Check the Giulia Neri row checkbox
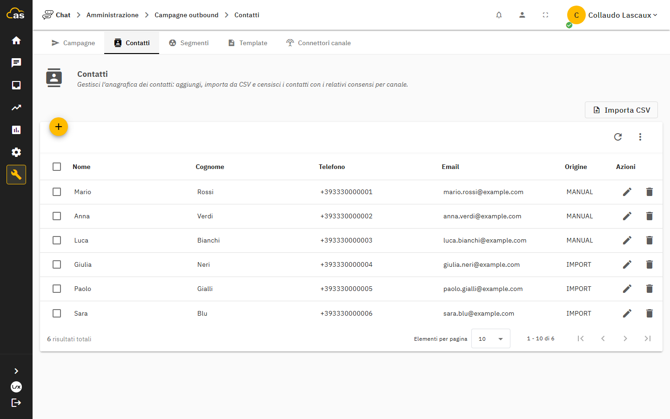Screen dimensions: 670x419 click(57, 264)
